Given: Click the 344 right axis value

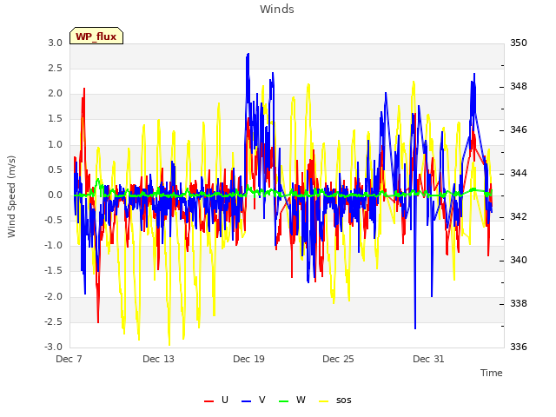Looking at the screenshot, I should [519, 173].
